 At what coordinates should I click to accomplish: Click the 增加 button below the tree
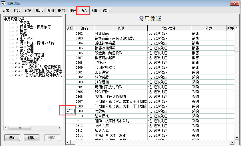(x=12, y=138)
